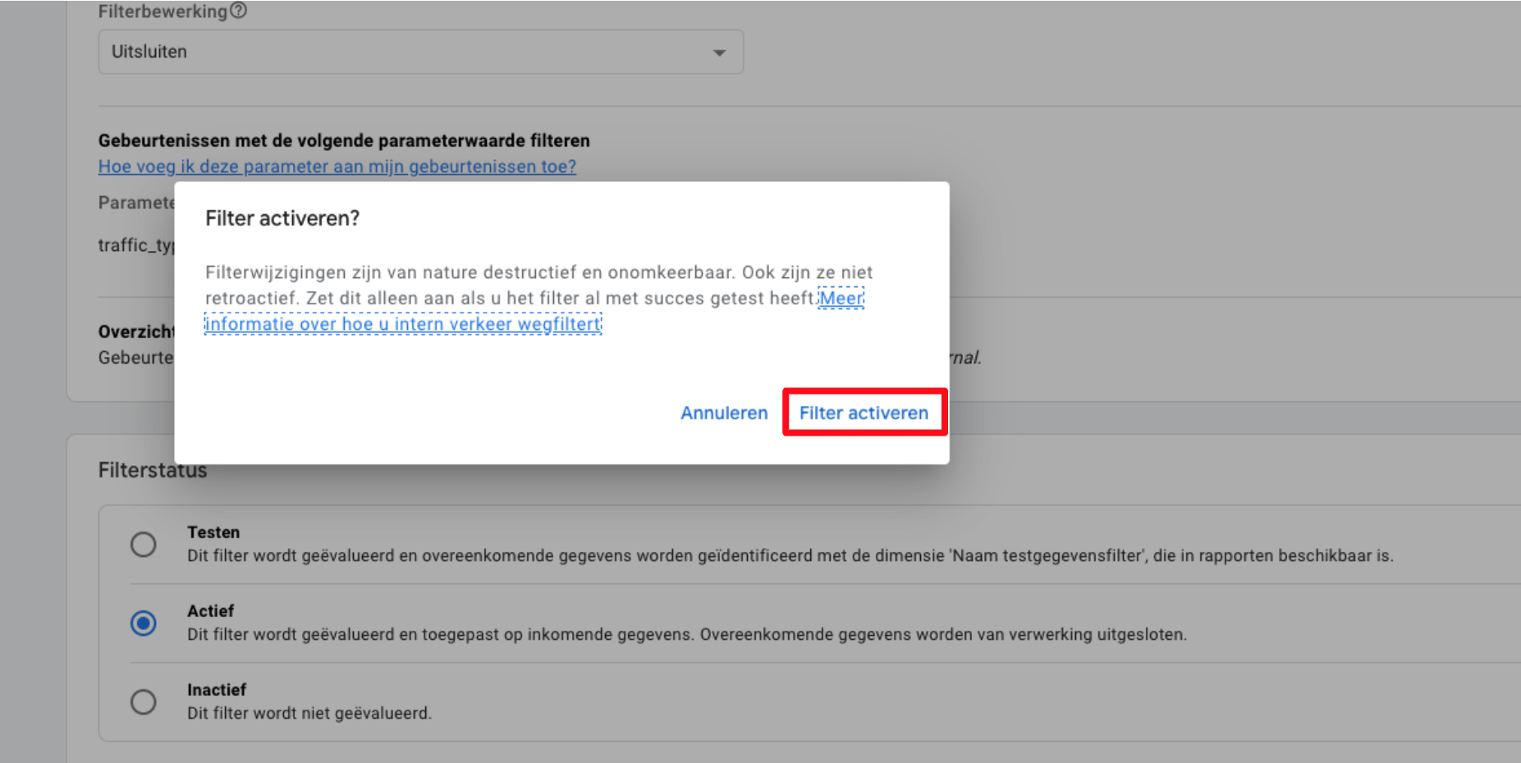Select the Actief radio button
This screenshot has width=1521, height=763.
(144, 624)
